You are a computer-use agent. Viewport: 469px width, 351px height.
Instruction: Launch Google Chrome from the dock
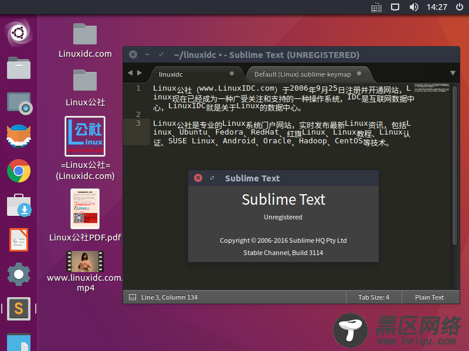(x=19, y=171)
